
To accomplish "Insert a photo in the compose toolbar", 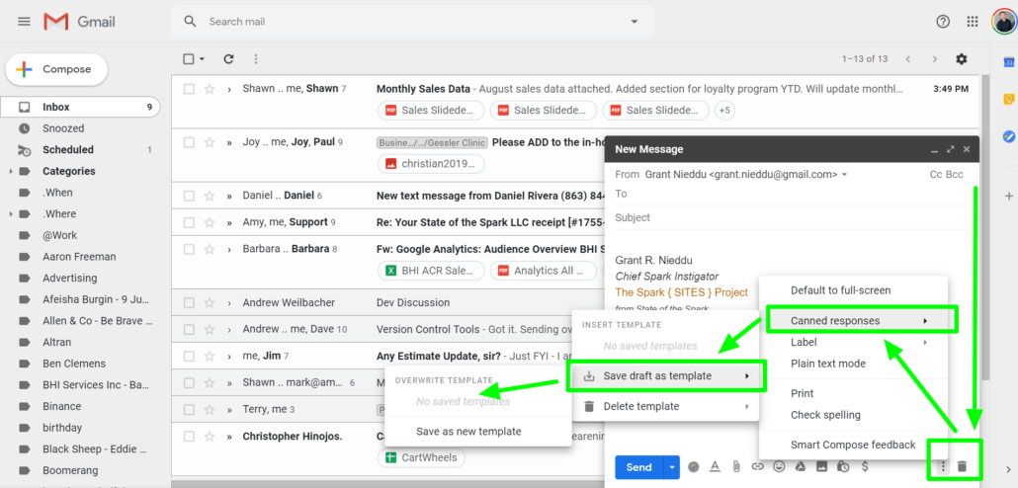I will [822, 466].
